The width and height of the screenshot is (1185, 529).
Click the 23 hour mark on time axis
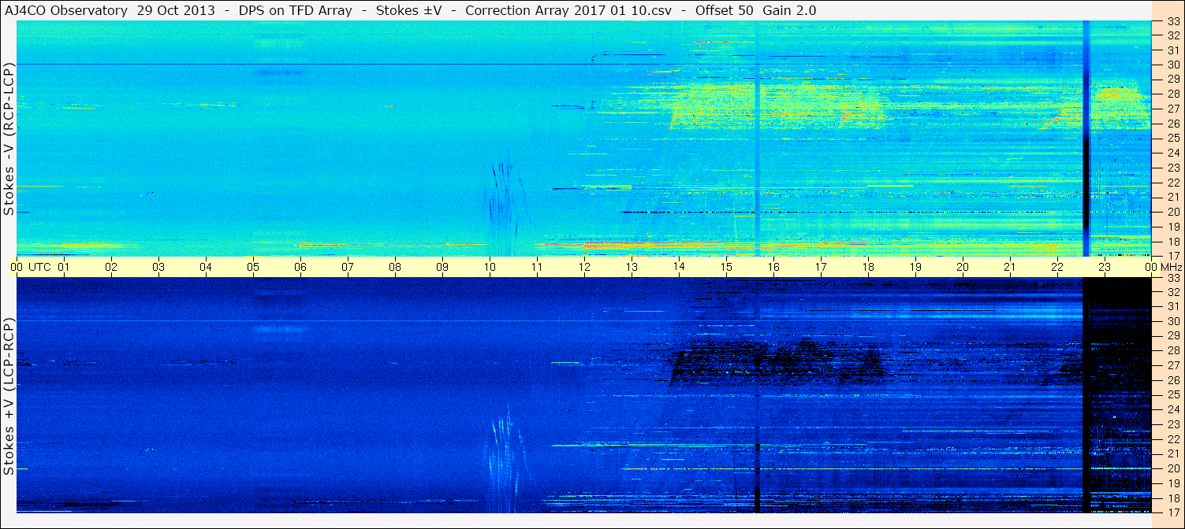point(1105,267)
